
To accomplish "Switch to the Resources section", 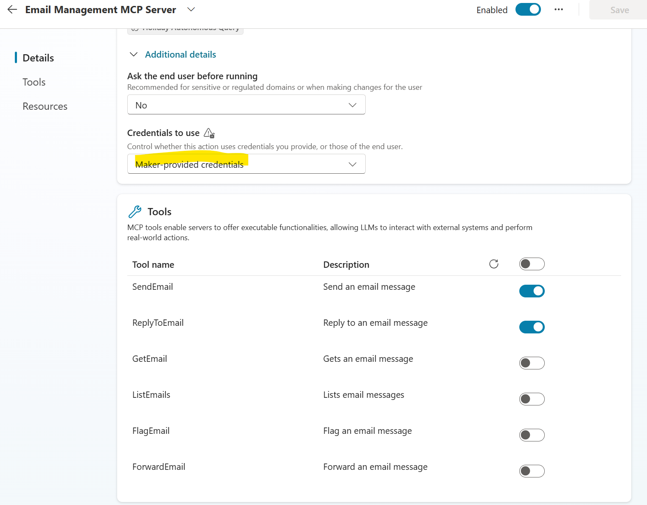I will point(45,106).
